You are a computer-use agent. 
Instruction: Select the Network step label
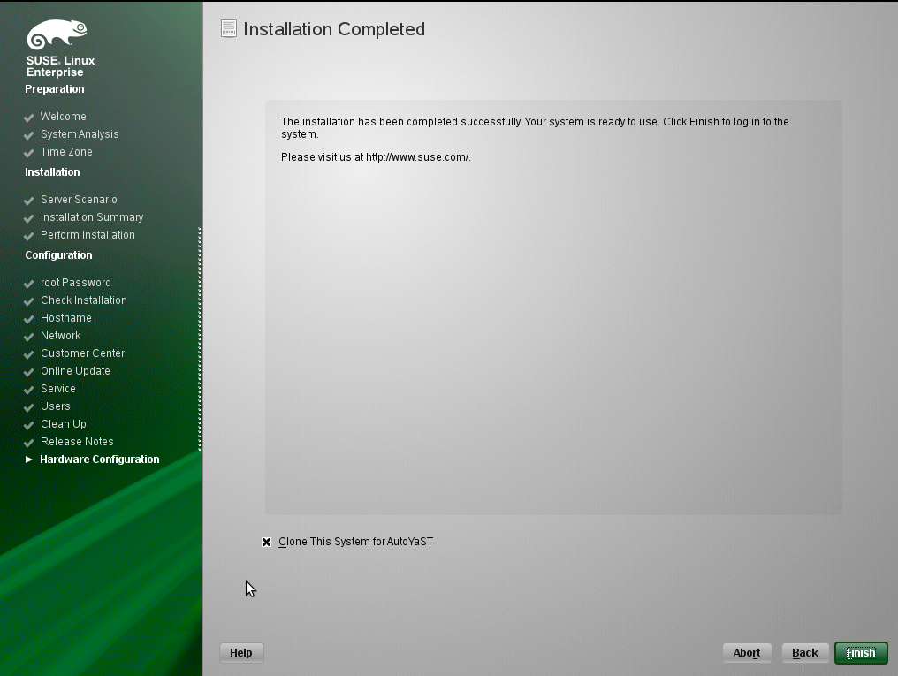(x=61, y=336)
